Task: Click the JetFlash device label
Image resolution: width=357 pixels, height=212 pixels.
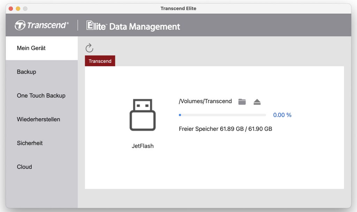Action: click(x=143, y=146)
